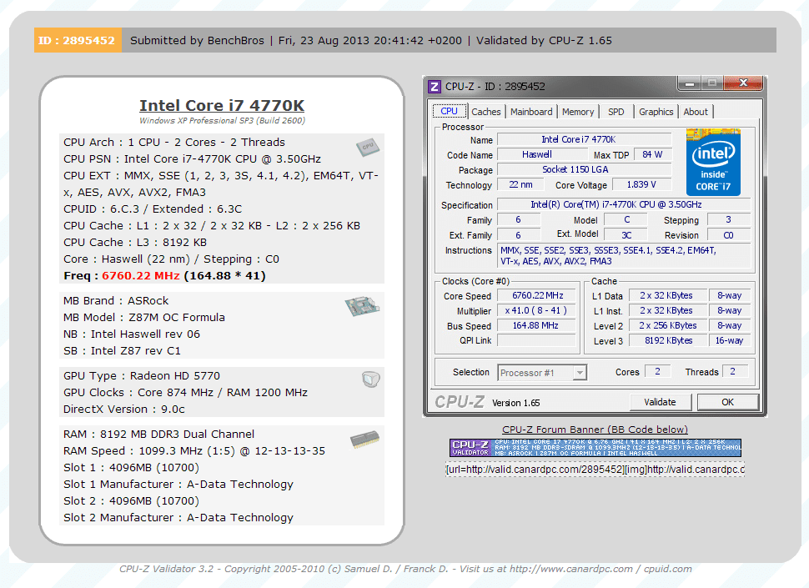
Task: Click the OK button
Action: point(727,402)
